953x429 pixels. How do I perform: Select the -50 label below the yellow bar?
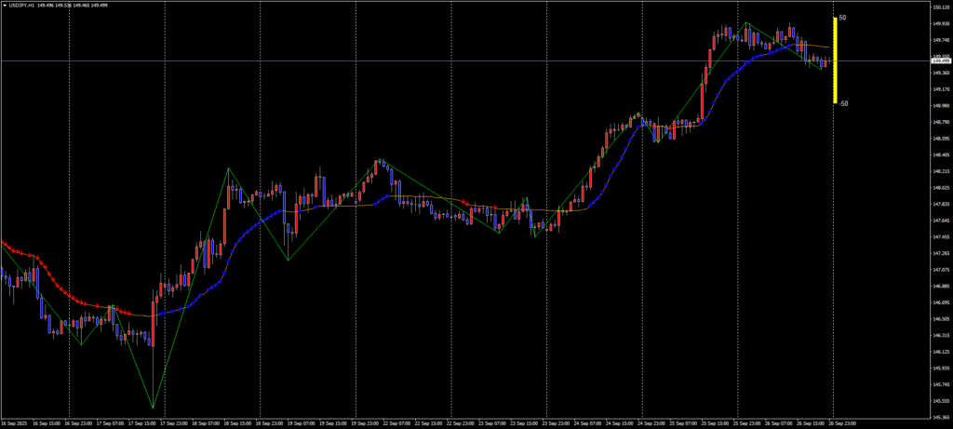[x=842, y=104]
